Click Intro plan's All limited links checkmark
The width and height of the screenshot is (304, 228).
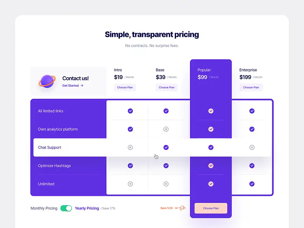point(130,111)
